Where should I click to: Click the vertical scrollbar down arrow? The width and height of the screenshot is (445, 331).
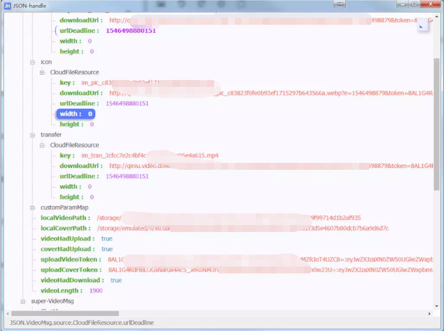[436, 306]
